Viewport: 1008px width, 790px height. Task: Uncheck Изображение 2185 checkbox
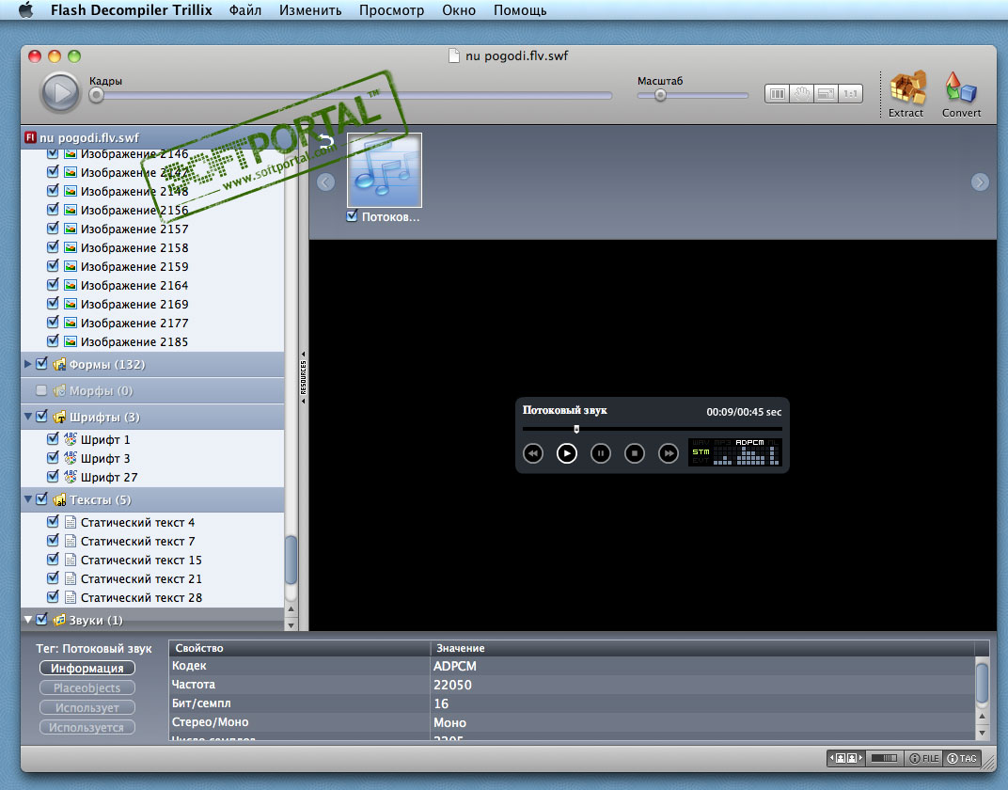[53, 340]
